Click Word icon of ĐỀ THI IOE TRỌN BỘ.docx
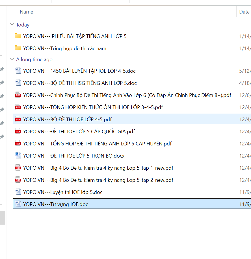The image size is (251, 259). [18, 155]
